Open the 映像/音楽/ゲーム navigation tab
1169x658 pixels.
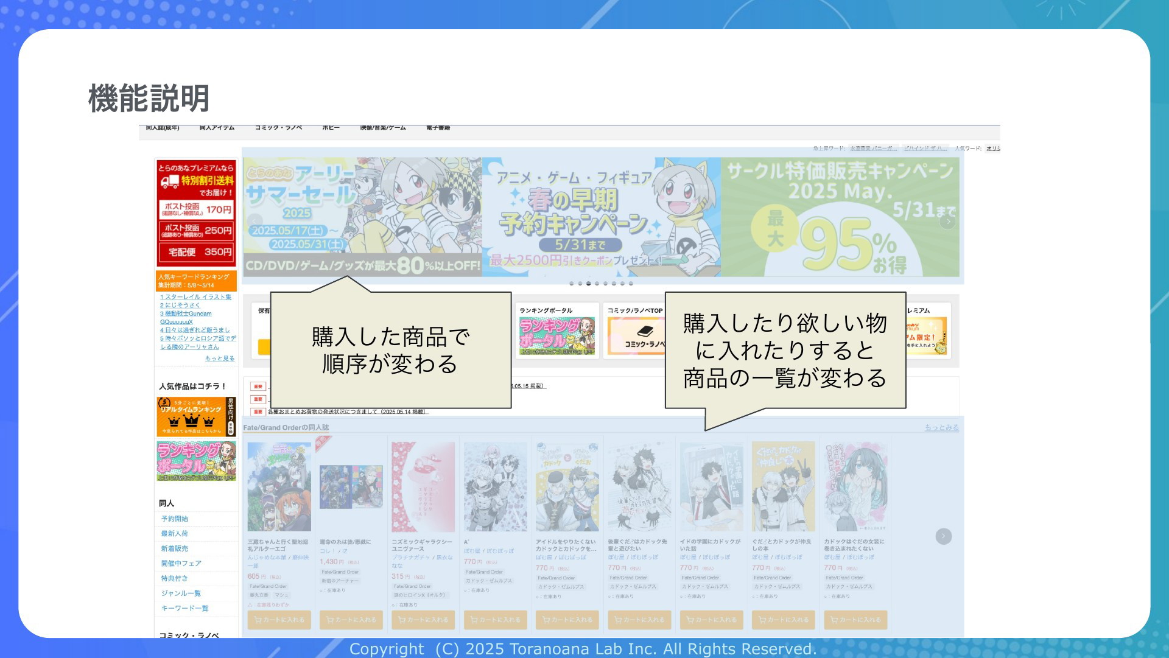382,128
